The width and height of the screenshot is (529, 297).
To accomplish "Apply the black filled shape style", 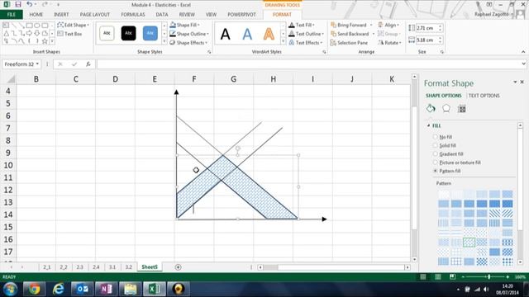I will pos(129,33).
